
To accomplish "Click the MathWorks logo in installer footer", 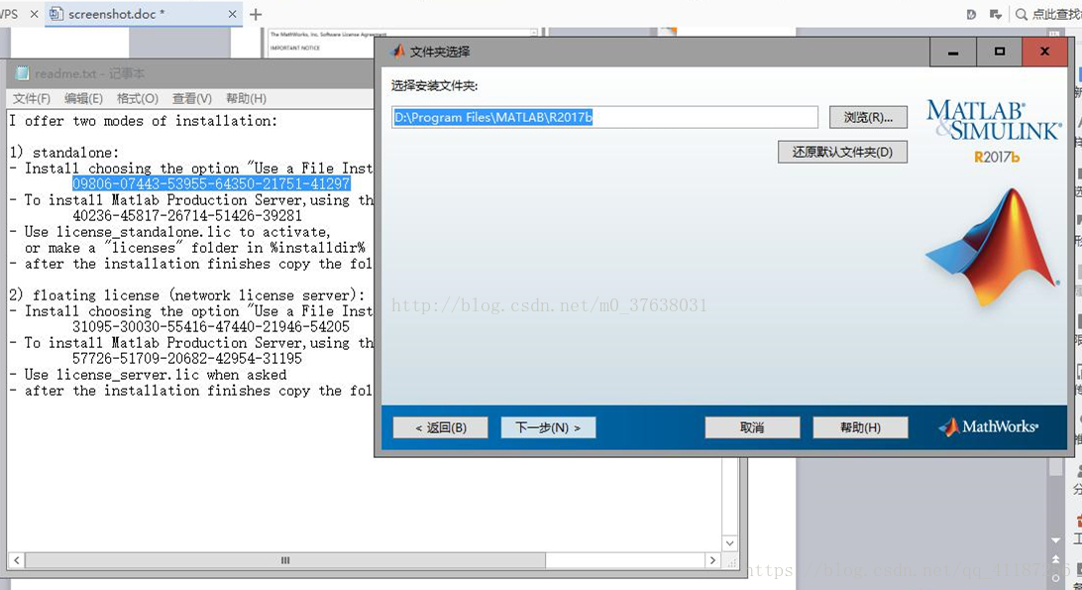I will 988,427.
